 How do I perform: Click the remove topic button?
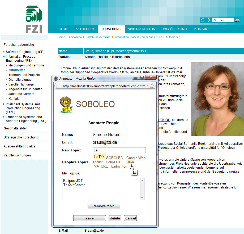click(104, 206)
